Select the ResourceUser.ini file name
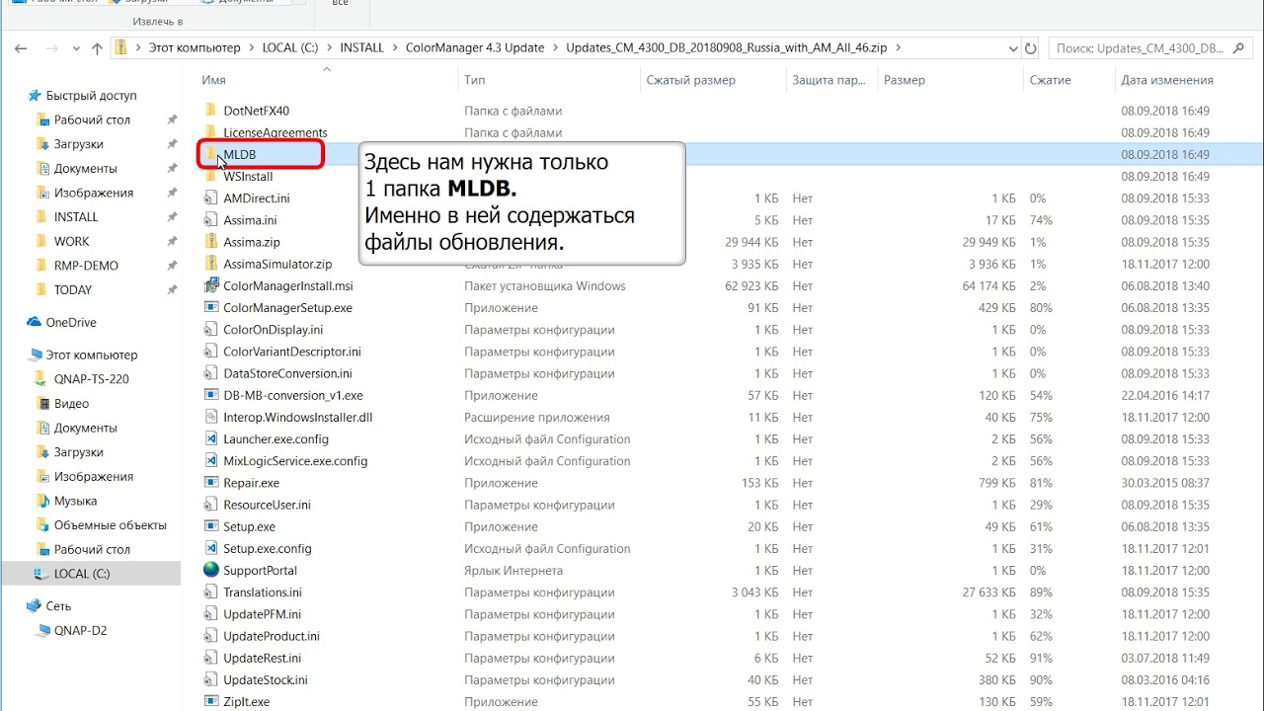Viewport: 1264px width, 711px height. pos(267,505)
